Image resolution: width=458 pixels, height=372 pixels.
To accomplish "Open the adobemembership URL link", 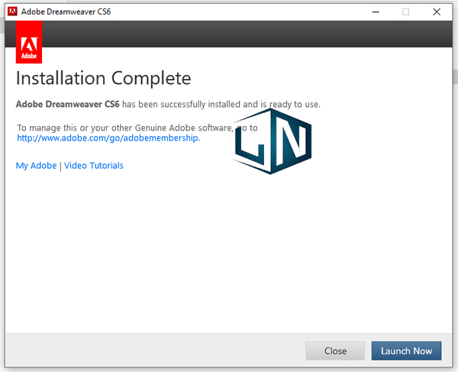I will (108, 138).
